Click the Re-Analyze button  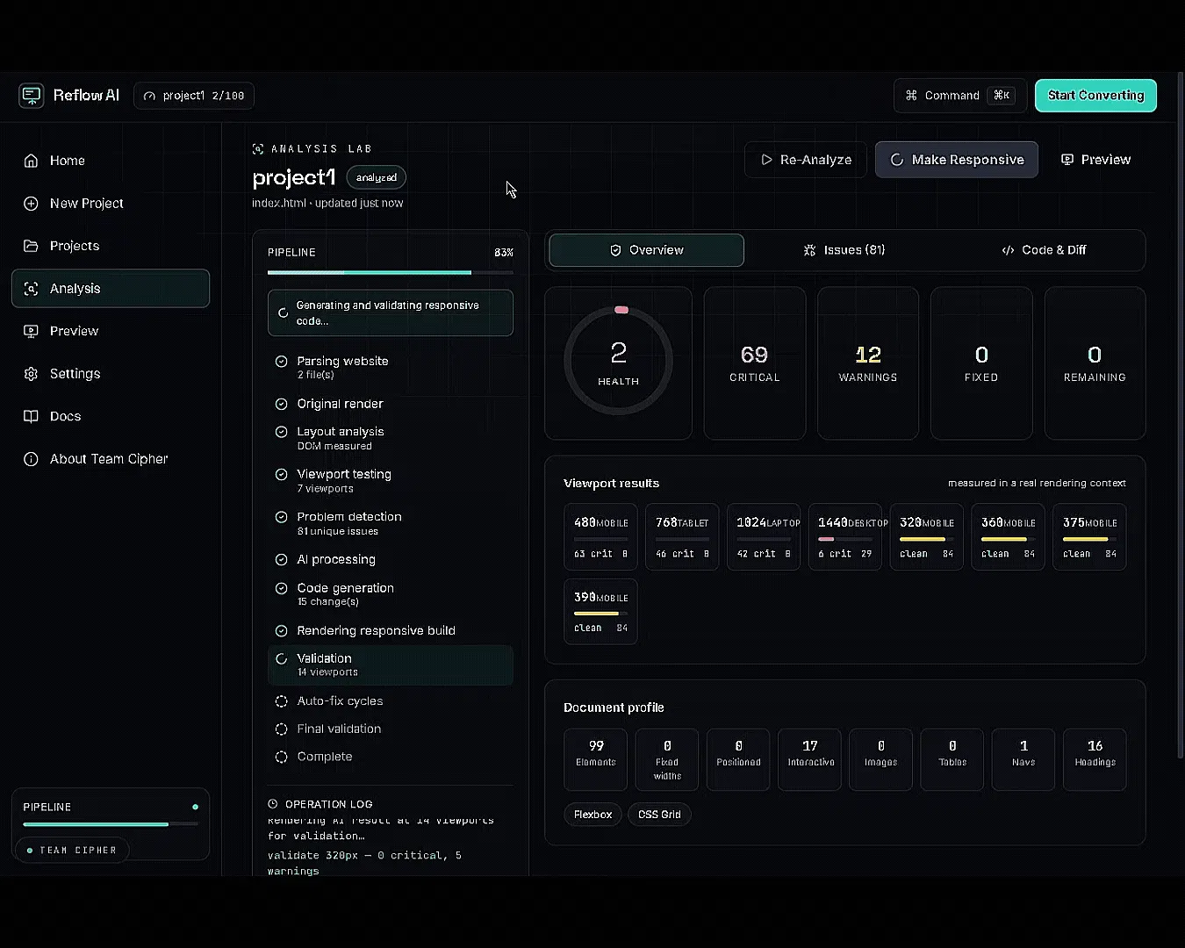[x=806, y=160]
